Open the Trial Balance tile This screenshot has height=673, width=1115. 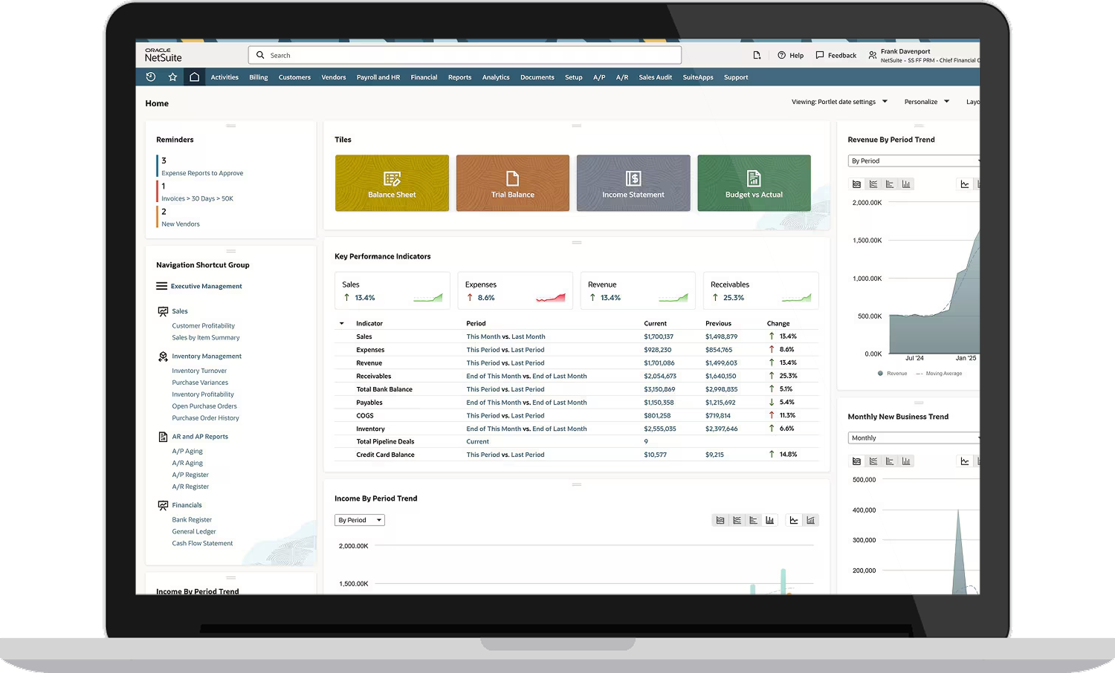coord(512,183)
